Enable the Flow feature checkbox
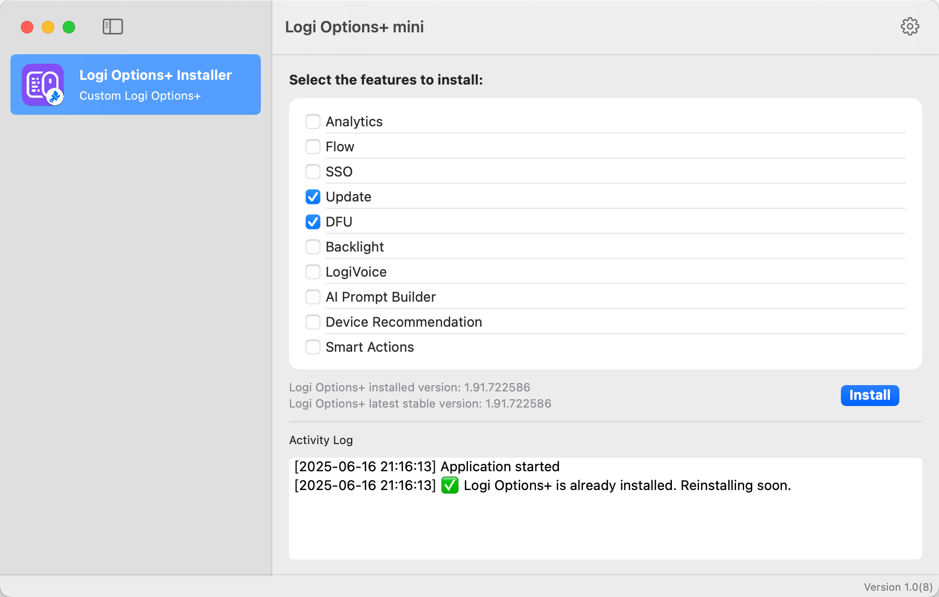 pos(313,147)
